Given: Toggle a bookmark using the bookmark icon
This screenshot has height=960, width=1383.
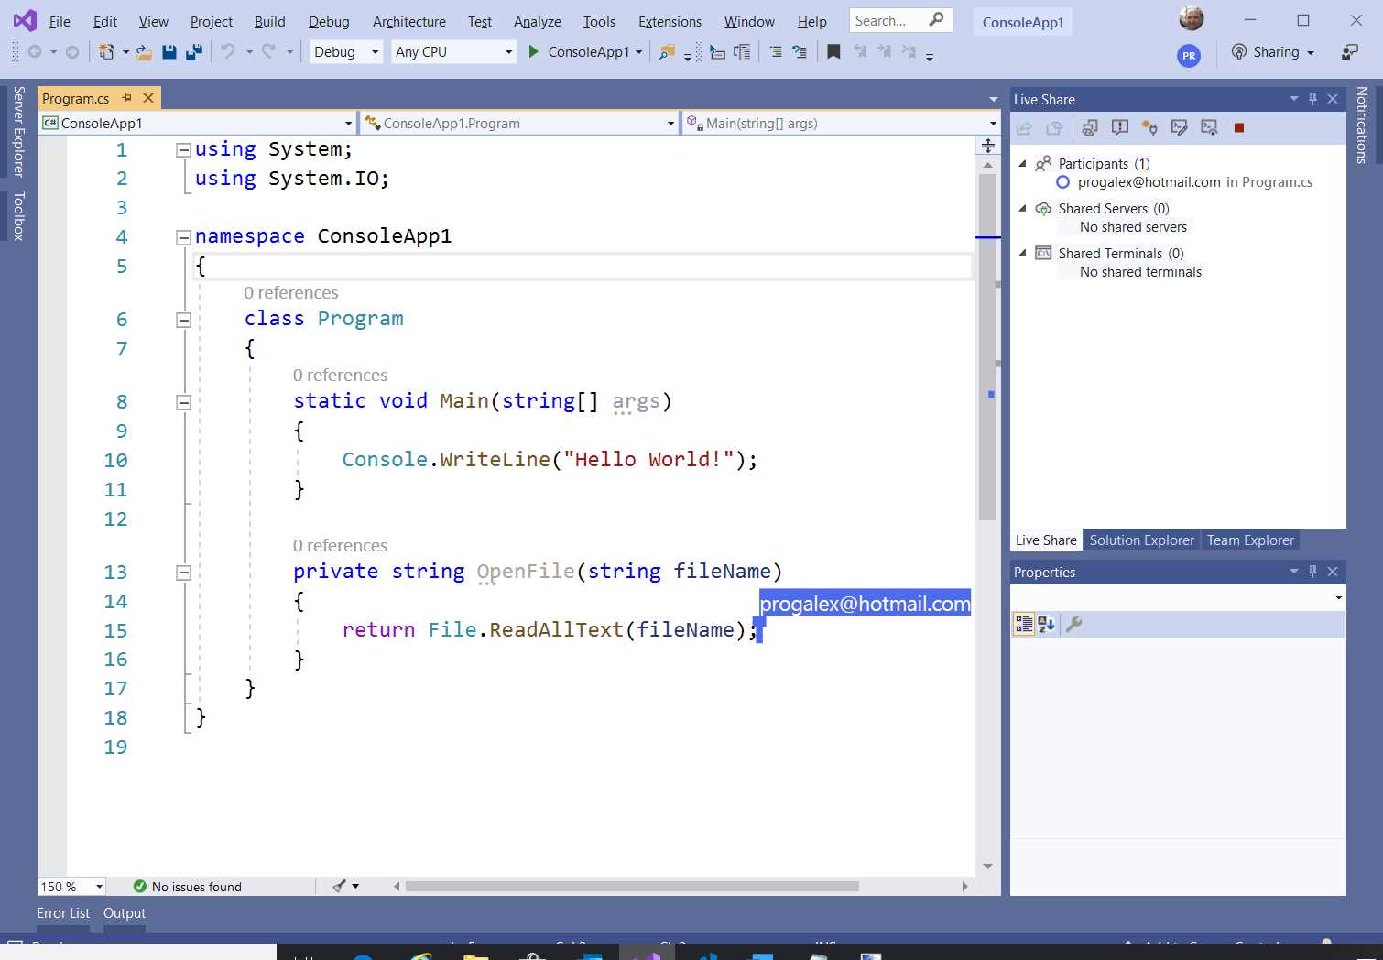Looking at the screenshot, I should pyautogui.click(x=833, y=52).
